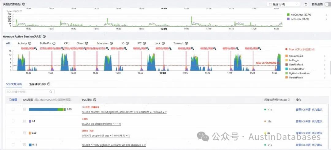Click the help icon beside SQL指纹 header

tap(95, 100)
